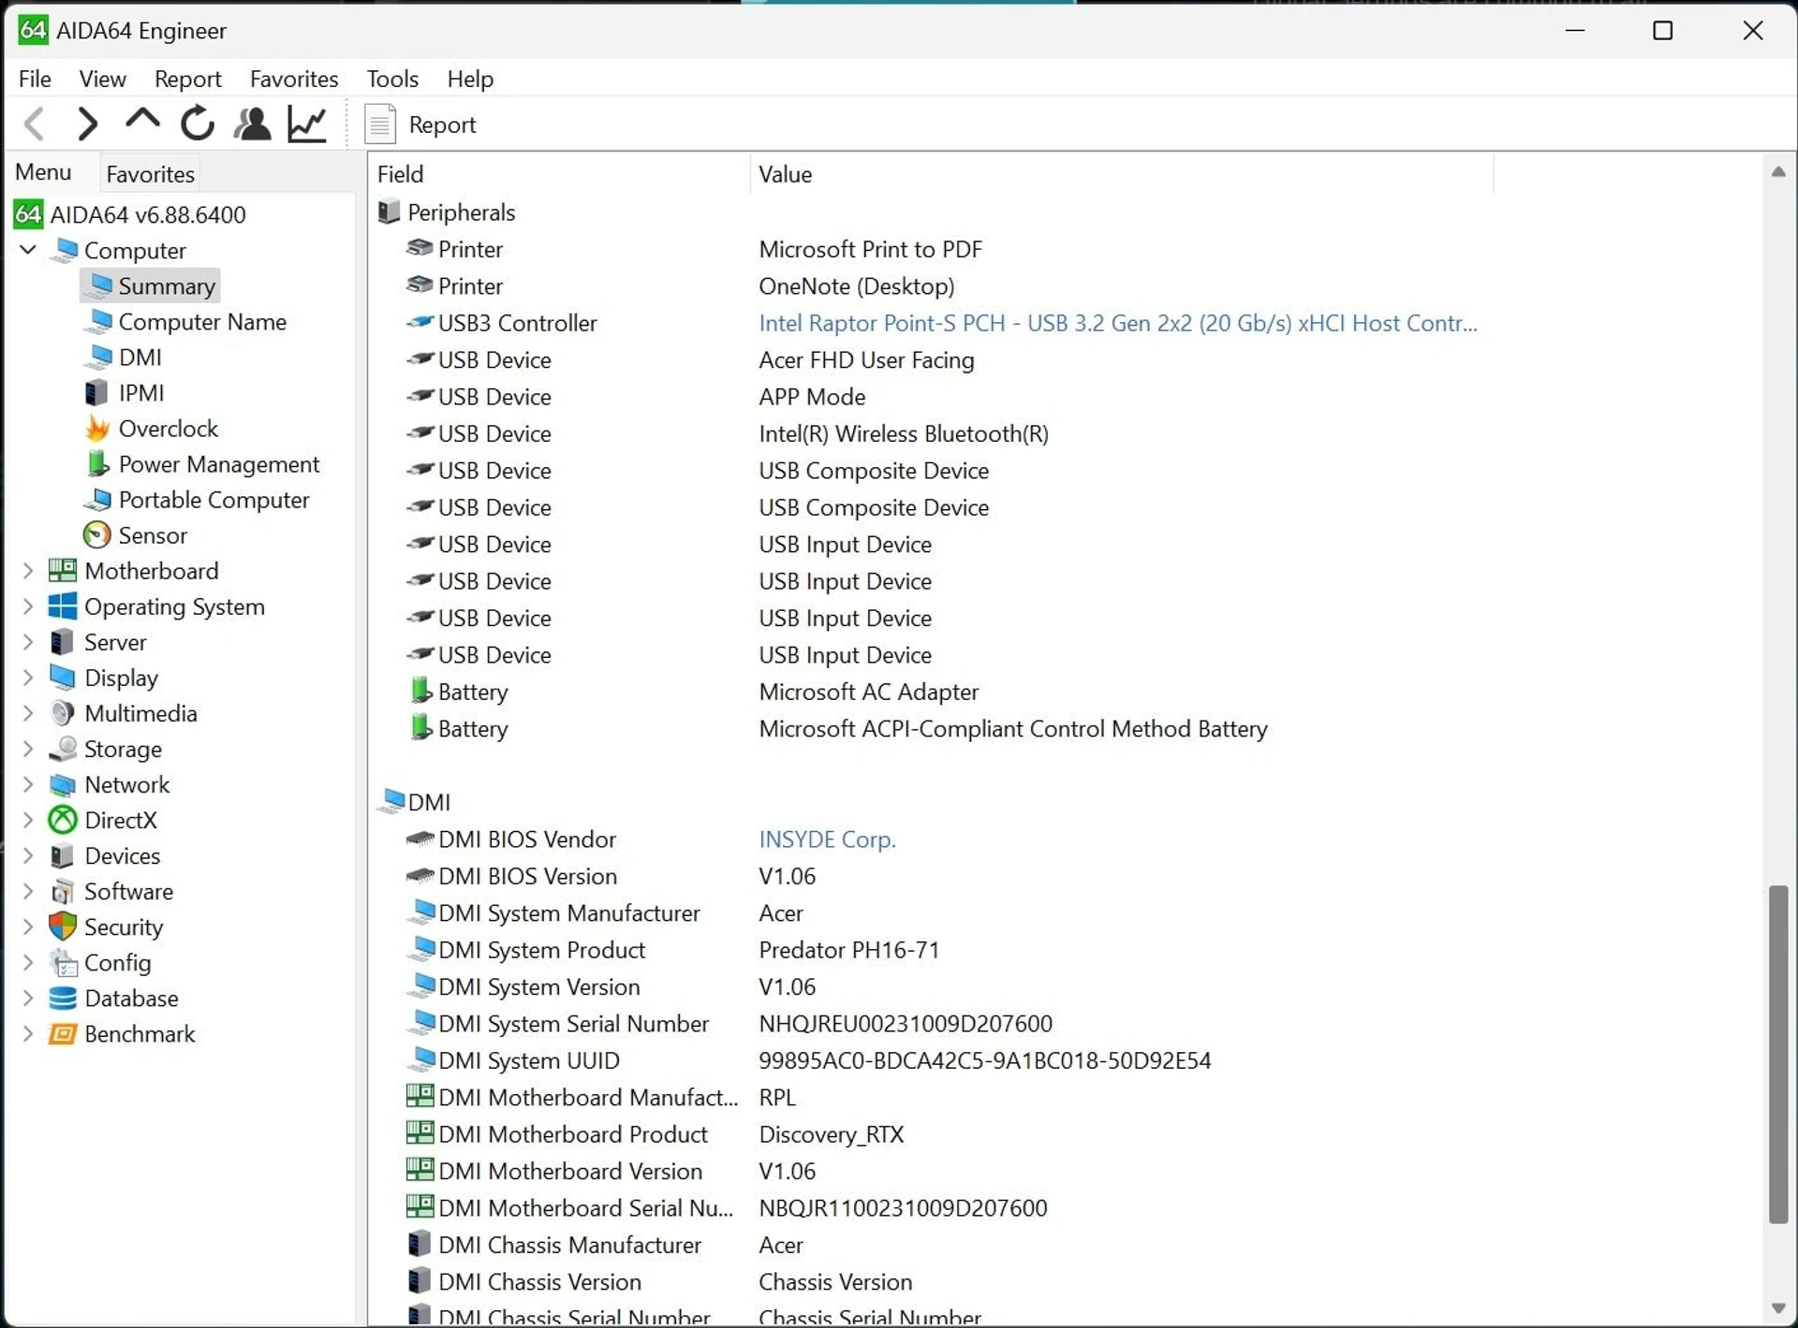
Task: Expand the Server tree node
Action: pos(28,642)
